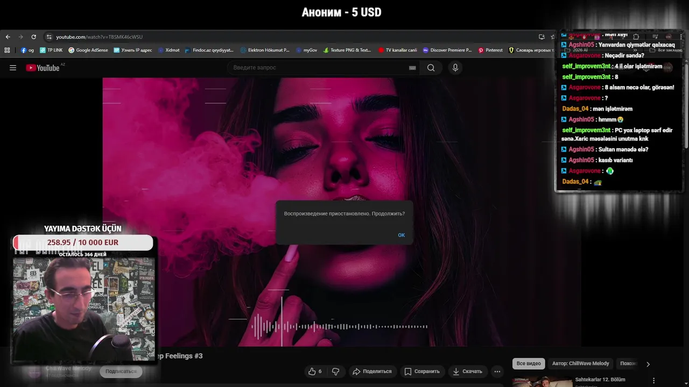
Task: Download the video with Скачать
Action: coord(467,371)
